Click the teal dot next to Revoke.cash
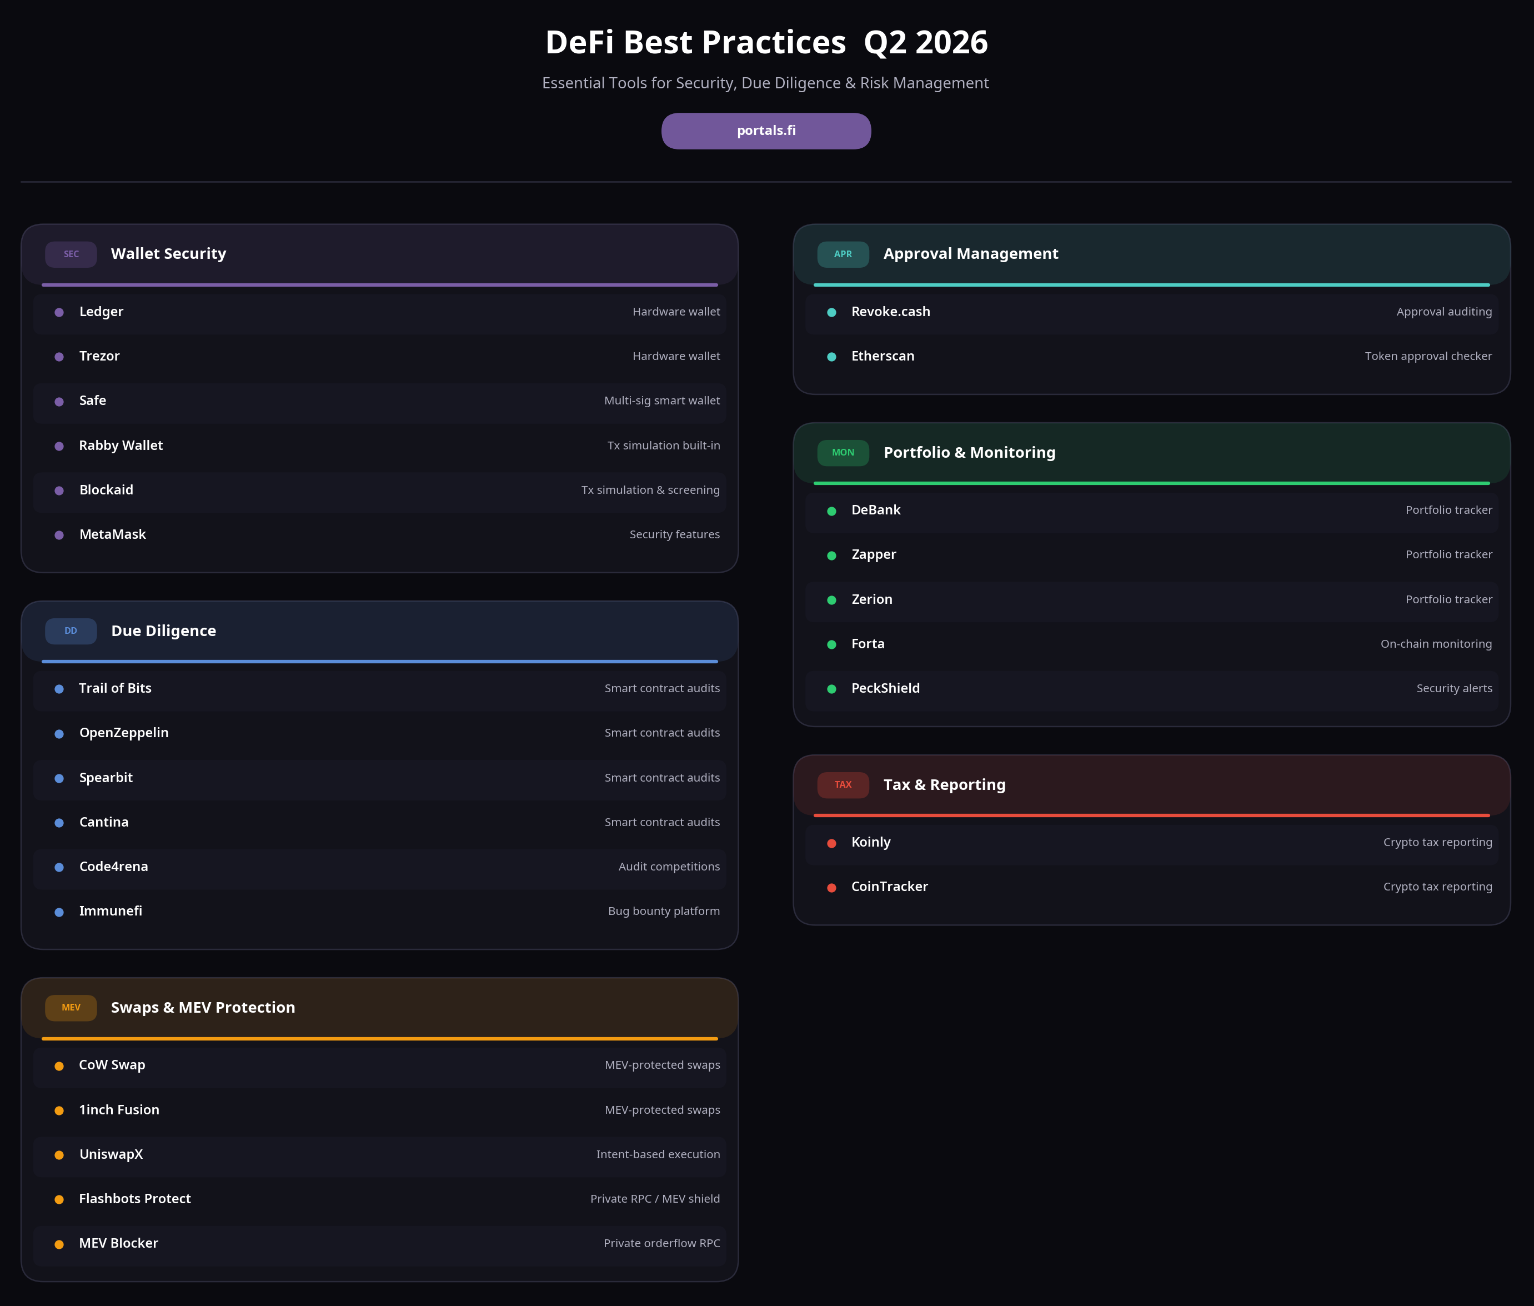The image size is (1534, 1306). coord(831,312)
